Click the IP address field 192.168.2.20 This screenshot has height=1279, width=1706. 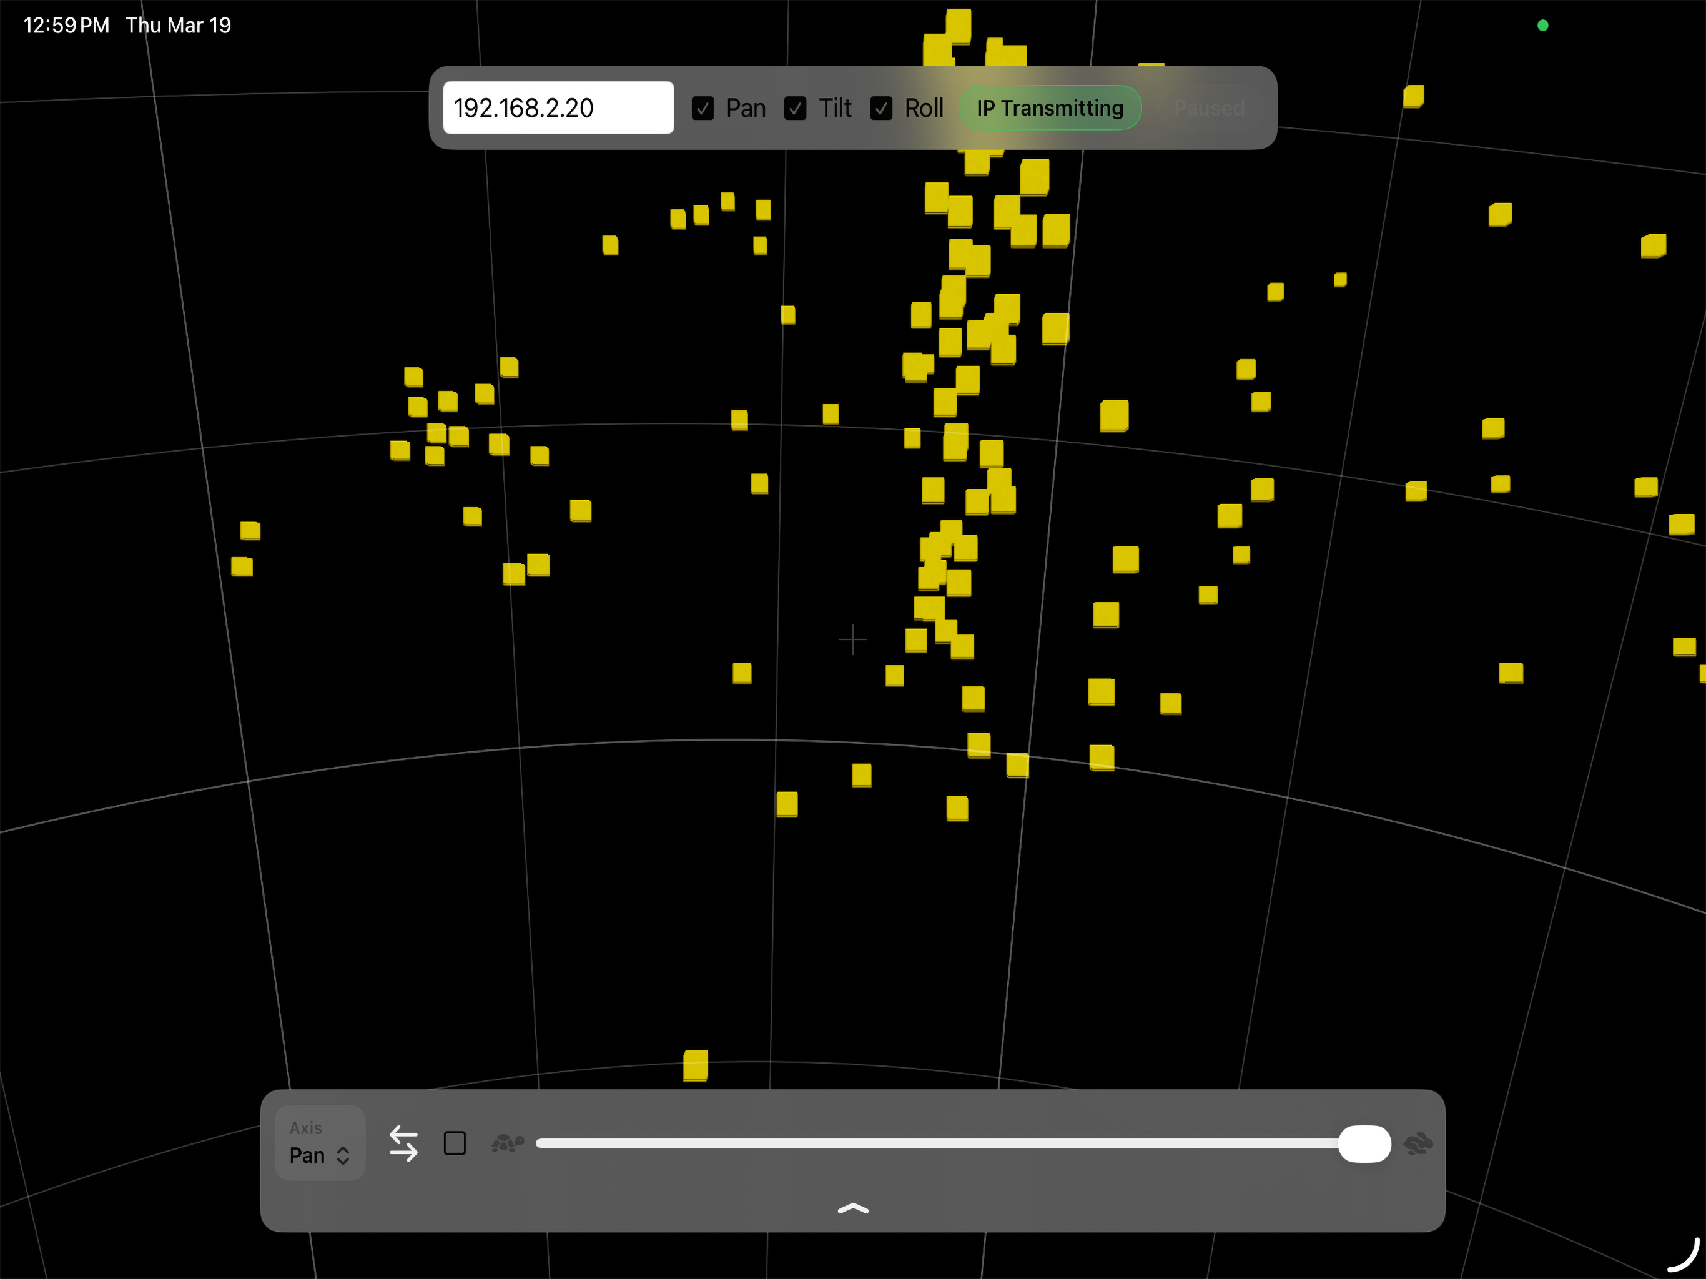(558, 108)
